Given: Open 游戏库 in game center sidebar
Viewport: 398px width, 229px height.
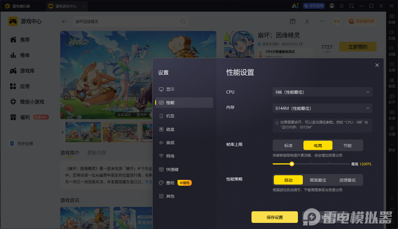Looking at the screenshot, I should click(23, 71).
